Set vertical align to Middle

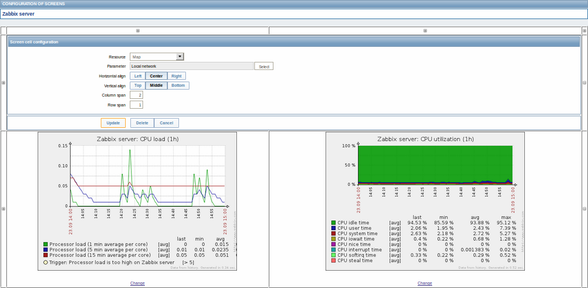tap(156, 86)
